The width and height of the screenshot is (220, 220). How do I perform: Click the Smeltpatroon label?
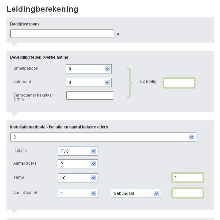pos(26,68)
